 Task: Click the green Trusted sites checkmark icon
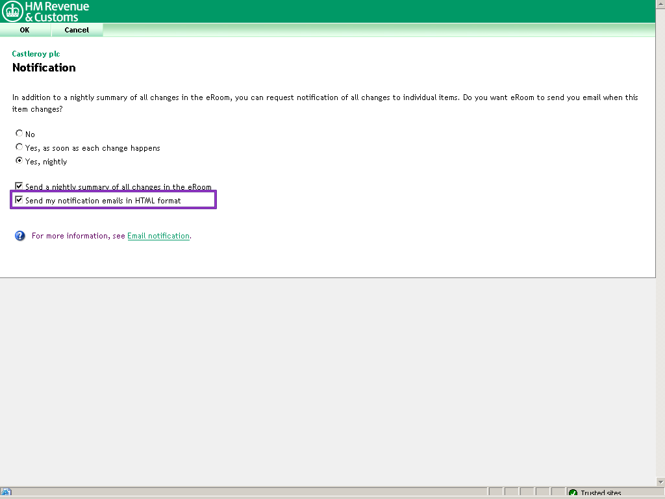click(x=573, y=493)
